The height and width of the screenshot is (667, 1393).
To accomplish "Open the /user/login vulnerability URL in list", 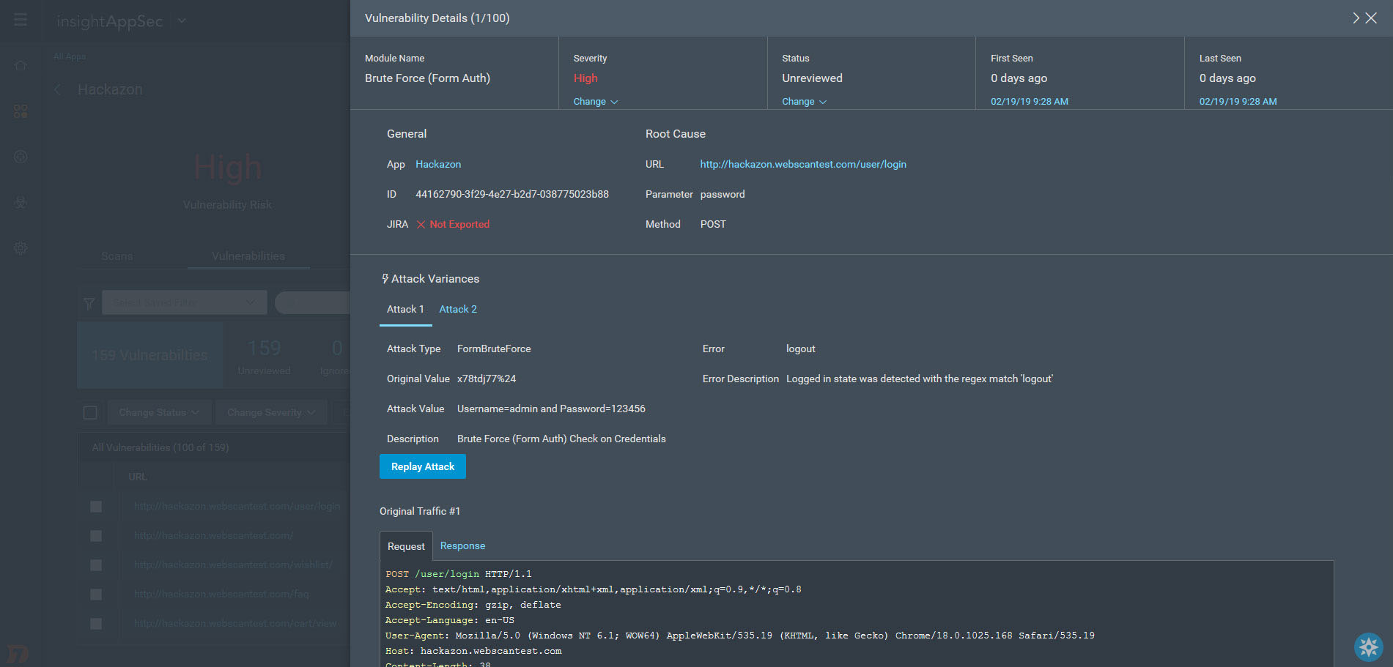I will pyautogui.click(x=237, y=507).
